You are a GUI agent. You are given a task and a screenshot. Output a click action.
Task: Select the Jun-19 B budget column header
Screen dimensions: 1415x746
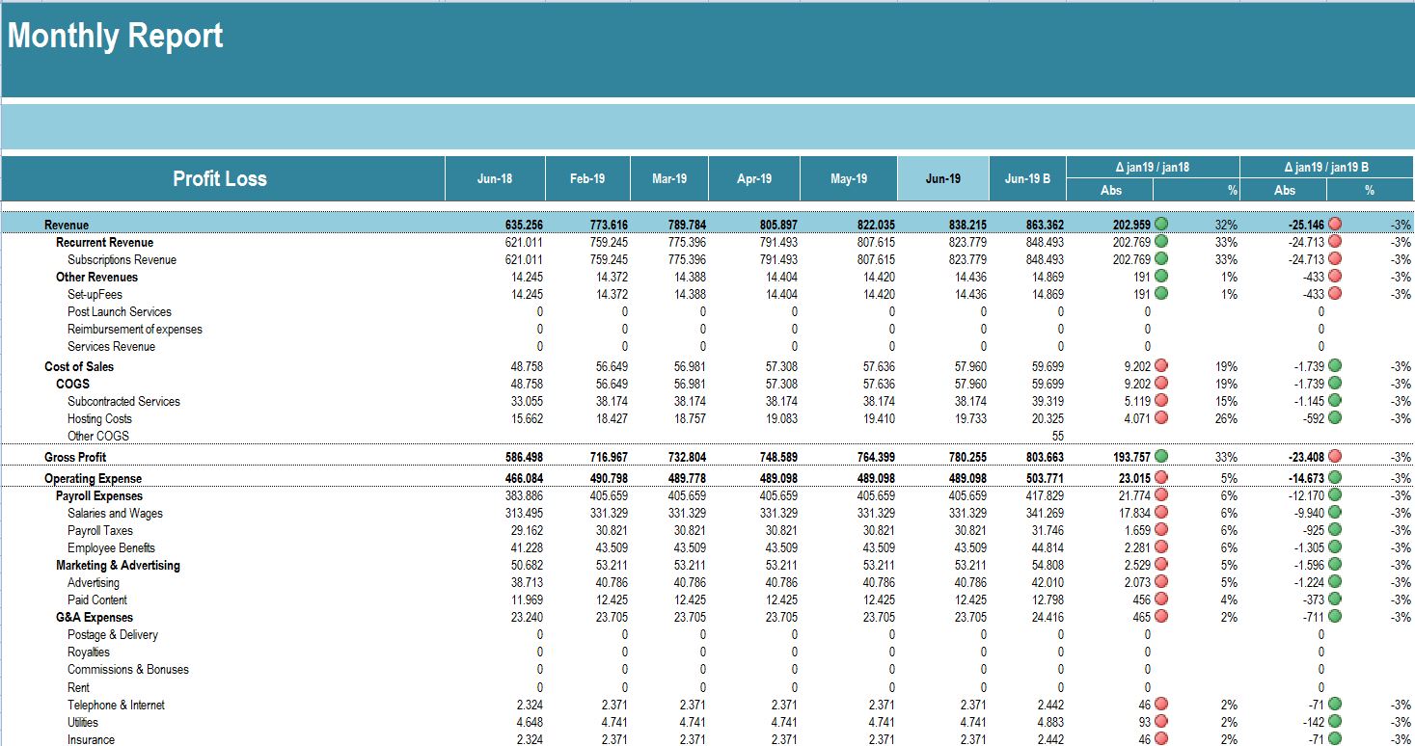pyautogui.click(x=1027, y=178)
